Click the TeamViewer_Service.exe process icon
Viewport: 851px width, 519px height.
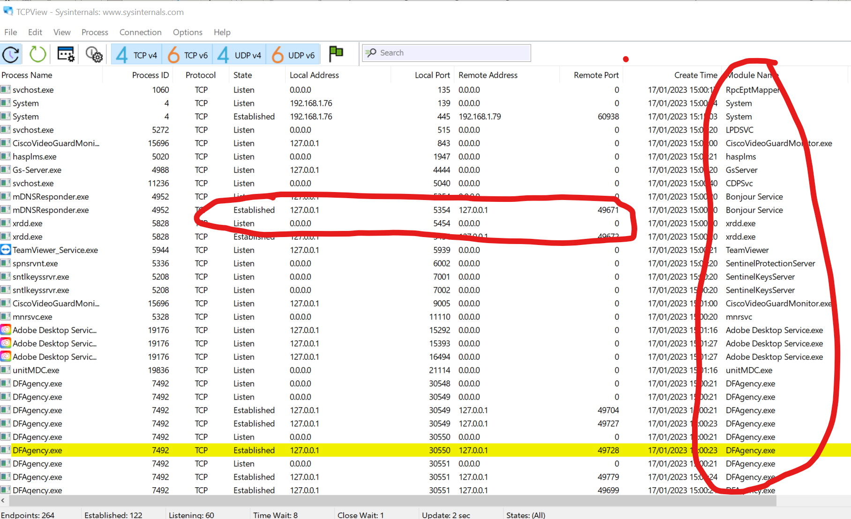click(x=6, y=250)
